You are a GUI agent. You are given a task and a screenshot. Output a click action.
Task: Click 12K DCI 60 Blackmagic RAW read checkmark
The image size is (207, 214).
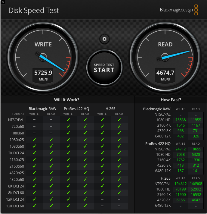[x=51, y=206]
